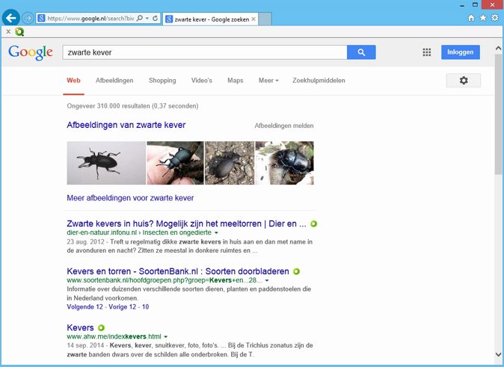Image resolution: width=504 pixels, height=367 pixels.
Task: Open Zoekhulpmiddelen search tools
Action: [319, 80]
